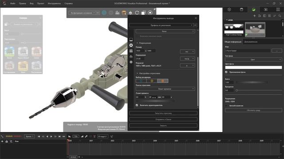Open the Файл menu

[x=13, y=4]
